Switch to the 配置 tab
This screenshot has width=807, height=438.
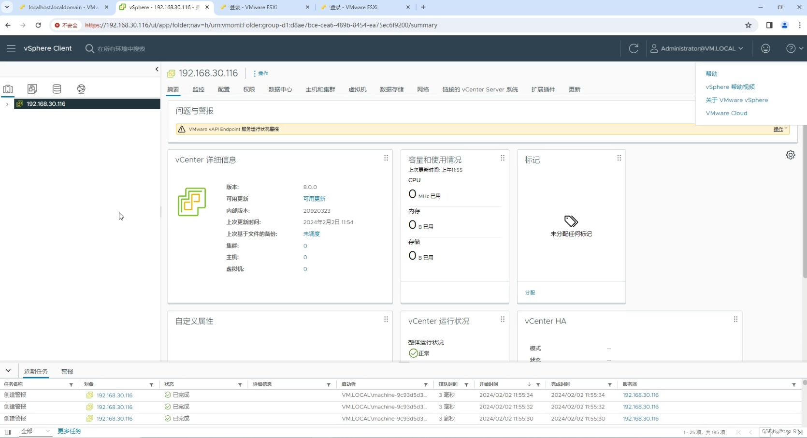pyautogui.click(x=224, y=89)
